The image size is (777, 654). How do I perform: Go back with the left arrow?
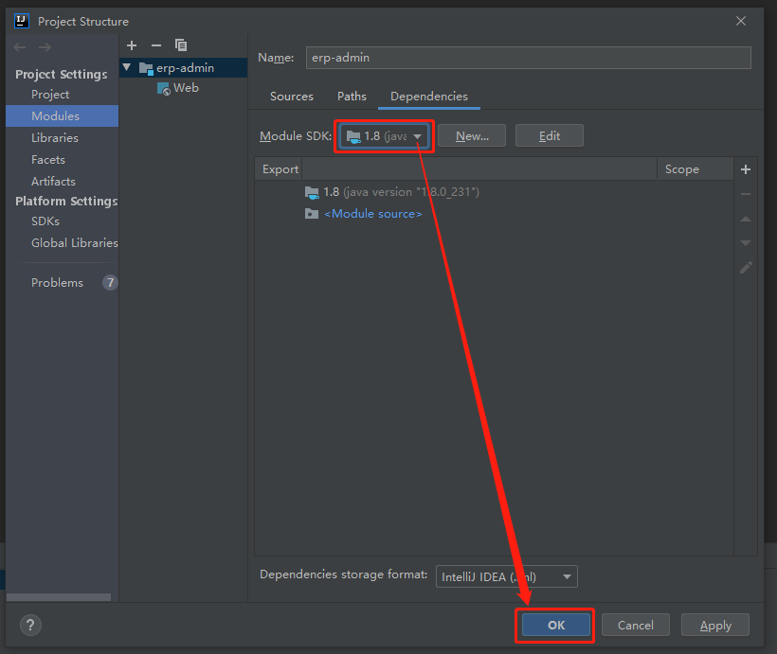(x=20, y=47)
